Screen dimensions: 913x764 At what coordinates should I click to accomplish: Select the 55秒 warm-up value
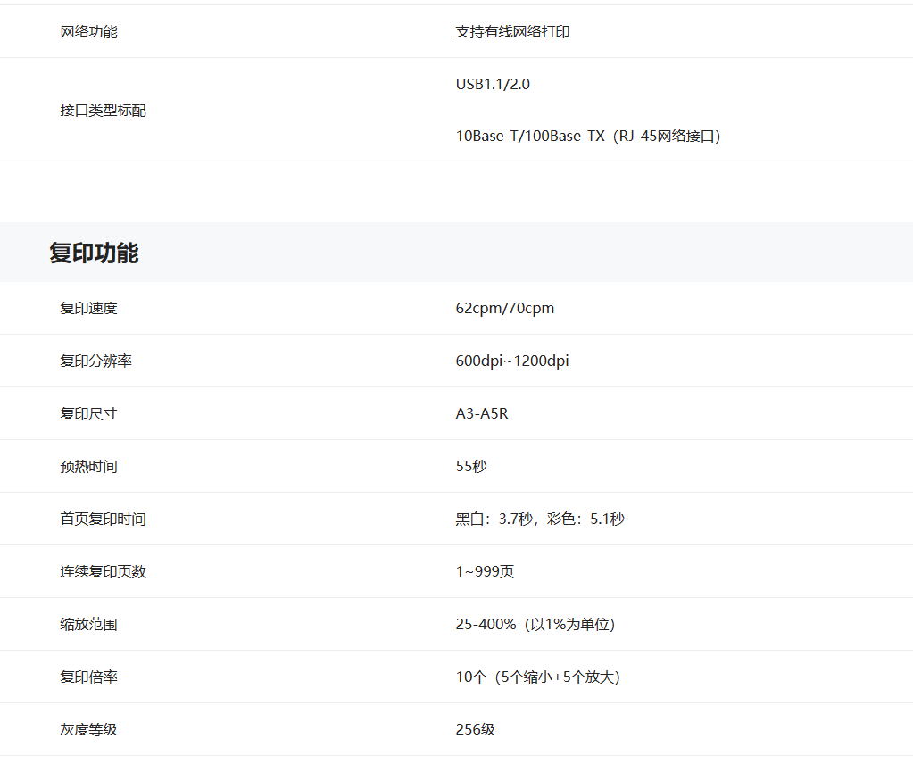[x=471, y=467]
